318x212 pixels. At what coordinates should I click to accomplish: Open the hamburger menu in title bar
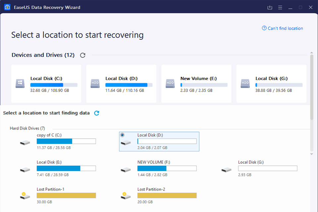(x=280, y=8)
